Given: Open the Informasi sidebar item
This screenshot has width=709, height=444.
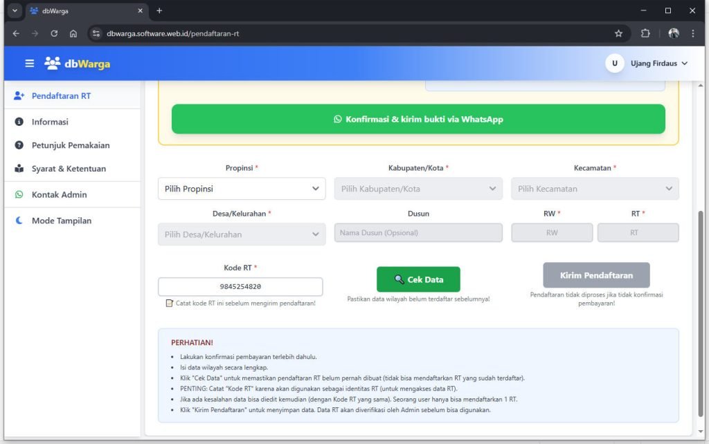Looking at the screenshot, I should click(x=50, y=122).
